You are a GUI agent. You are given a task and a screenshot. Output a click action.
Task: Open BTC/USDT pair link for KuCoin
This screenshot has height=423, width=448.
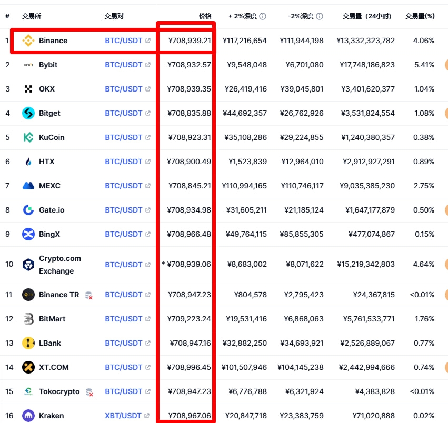click(123, 137)
